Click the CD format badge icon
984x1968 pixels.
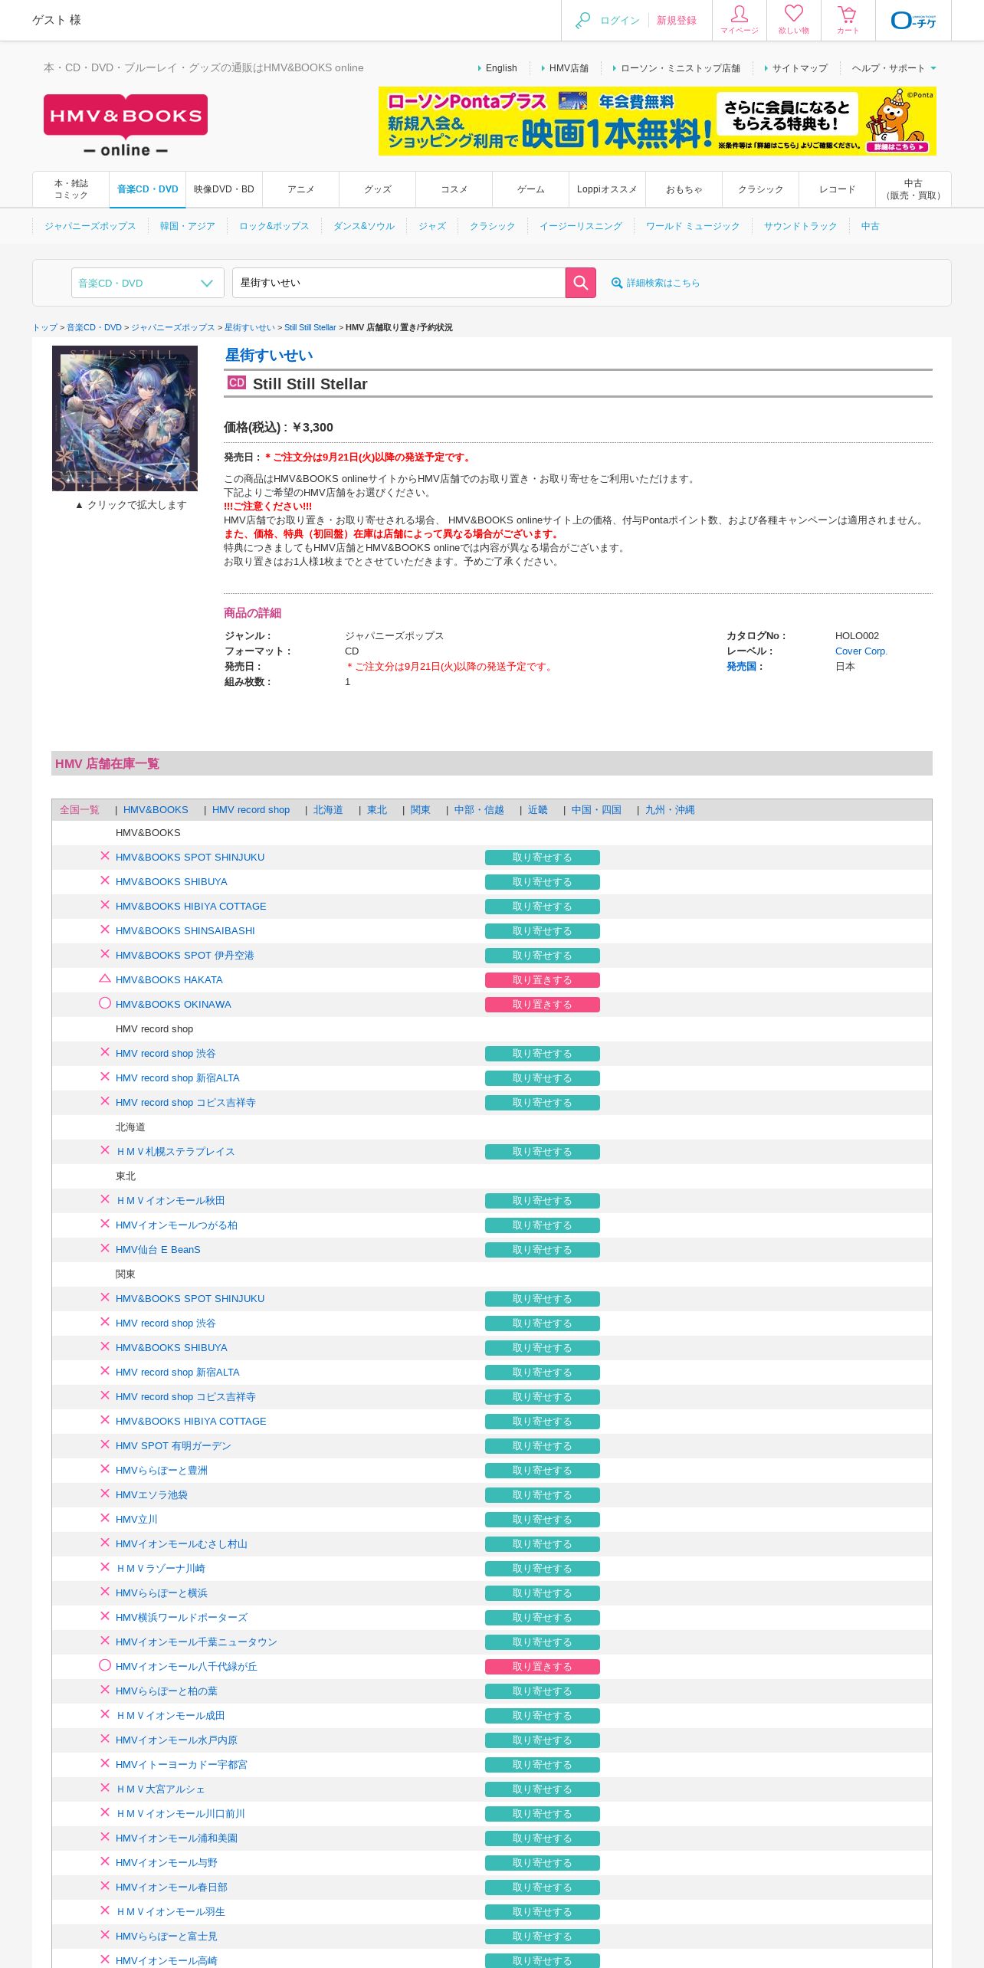(x=236, y=382)
